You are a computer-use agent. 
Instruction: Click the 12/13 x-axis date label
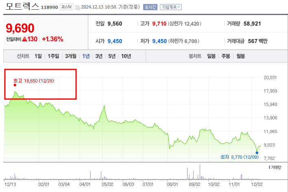coord(10,184)
